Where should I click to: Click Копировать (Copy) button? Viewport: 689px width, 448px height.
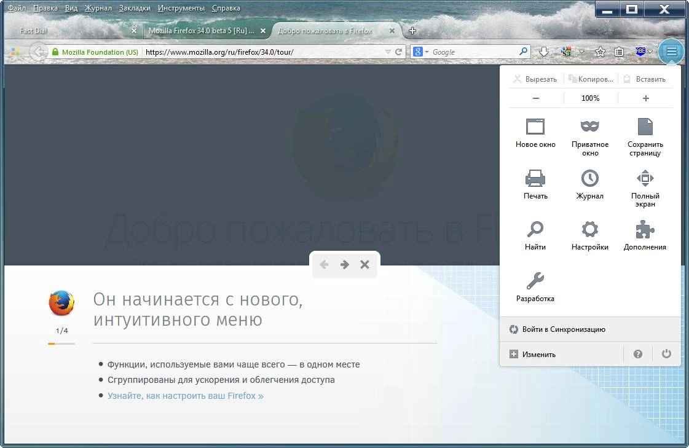591,79
